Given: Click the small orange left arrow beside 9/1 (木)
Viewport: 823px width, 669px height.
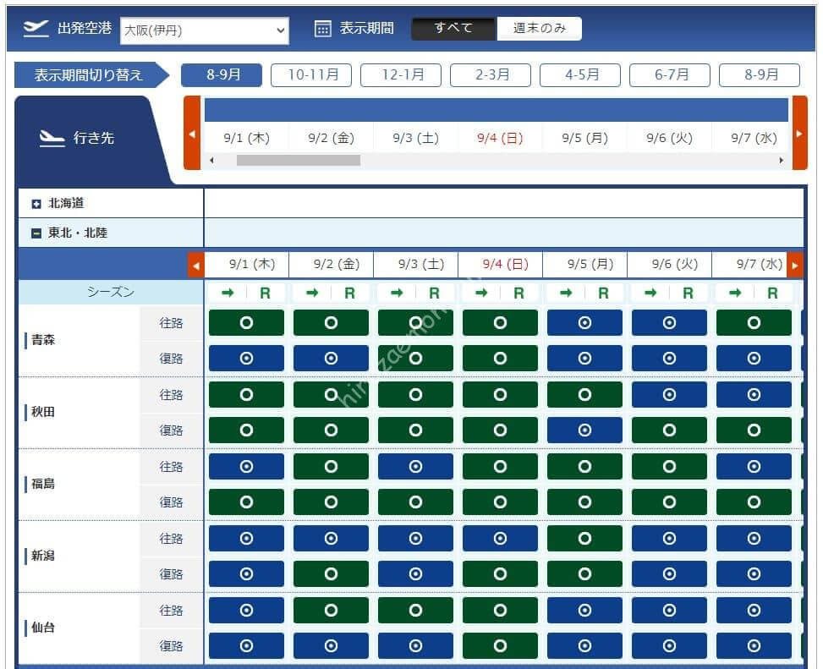Looking at the screenshot, I should [195, 266].
